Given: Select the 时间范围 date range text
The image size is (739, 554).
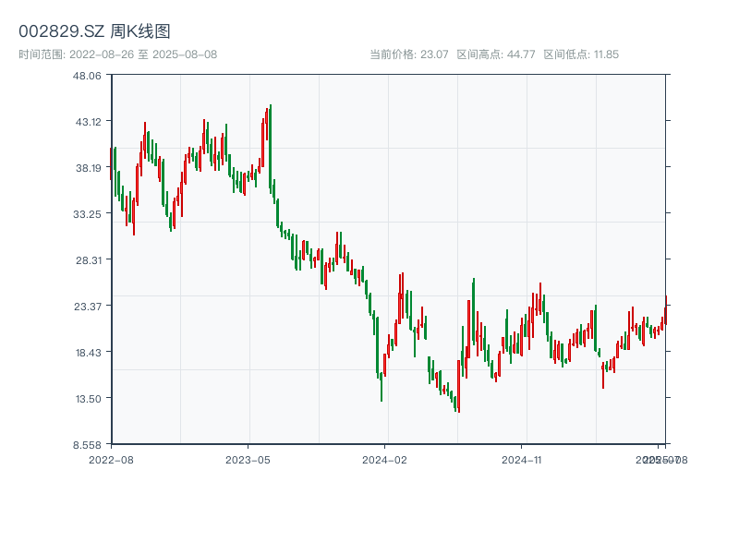Looking at the screenshot, I should 118,54.
